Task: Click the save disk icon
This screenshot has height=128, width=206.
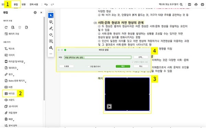Action: (190, 4)
